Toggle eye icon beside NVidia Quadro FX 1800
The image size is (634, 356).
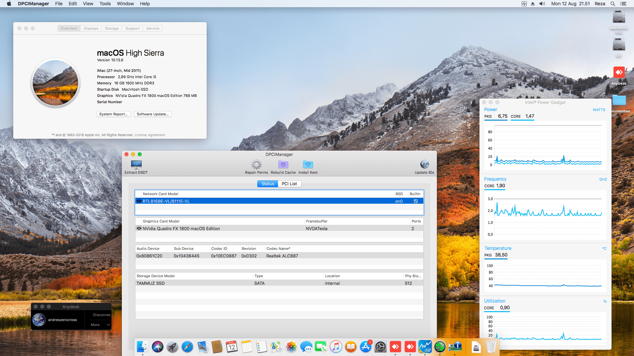pos(139,228)
